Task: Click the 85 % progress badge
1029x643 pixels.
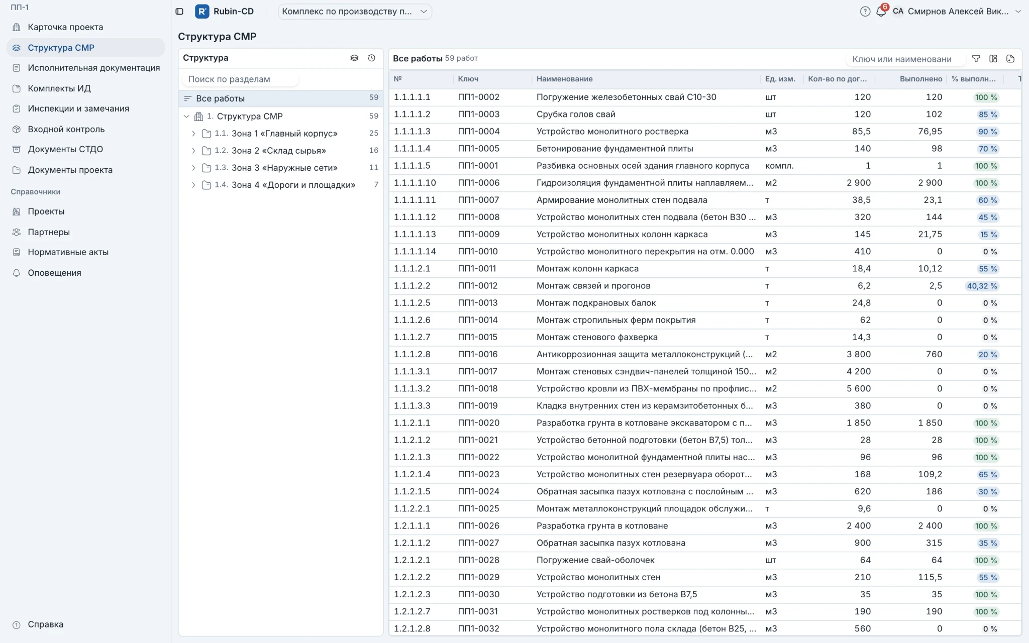Action: coord(987,115)
